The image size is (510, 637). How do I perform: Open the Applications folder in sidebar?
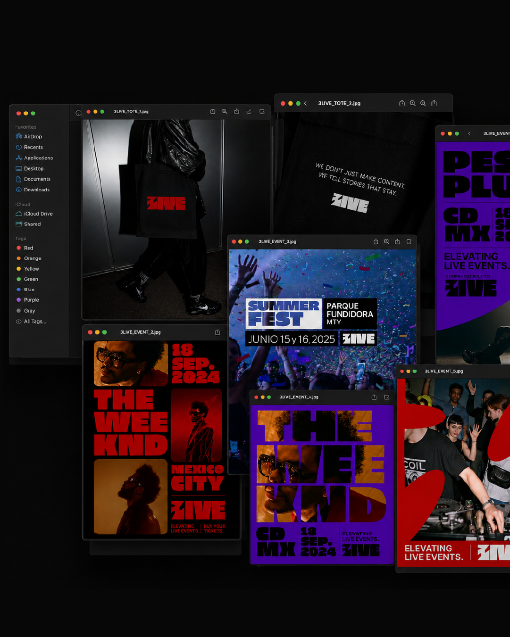pyautogui.click(x=34, y=158)
